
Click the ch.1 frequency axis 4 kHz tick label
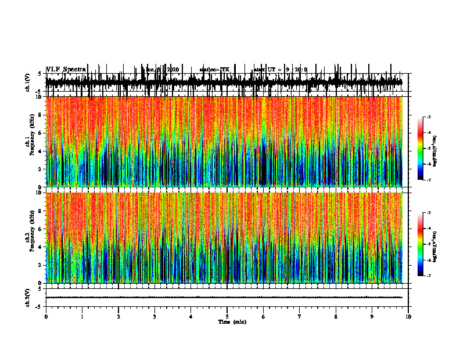(41, 151)
